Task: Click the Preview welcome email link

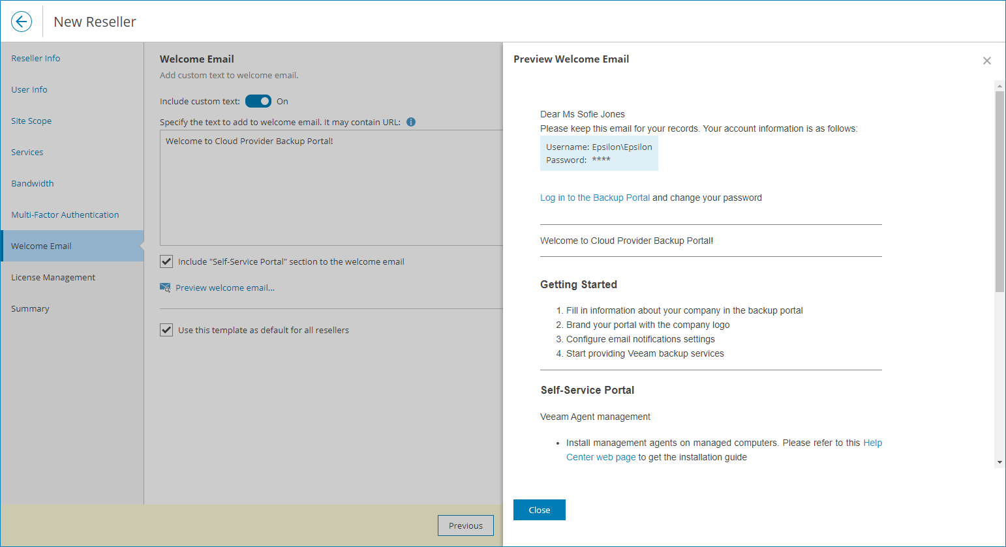Action: click(225, 288)
